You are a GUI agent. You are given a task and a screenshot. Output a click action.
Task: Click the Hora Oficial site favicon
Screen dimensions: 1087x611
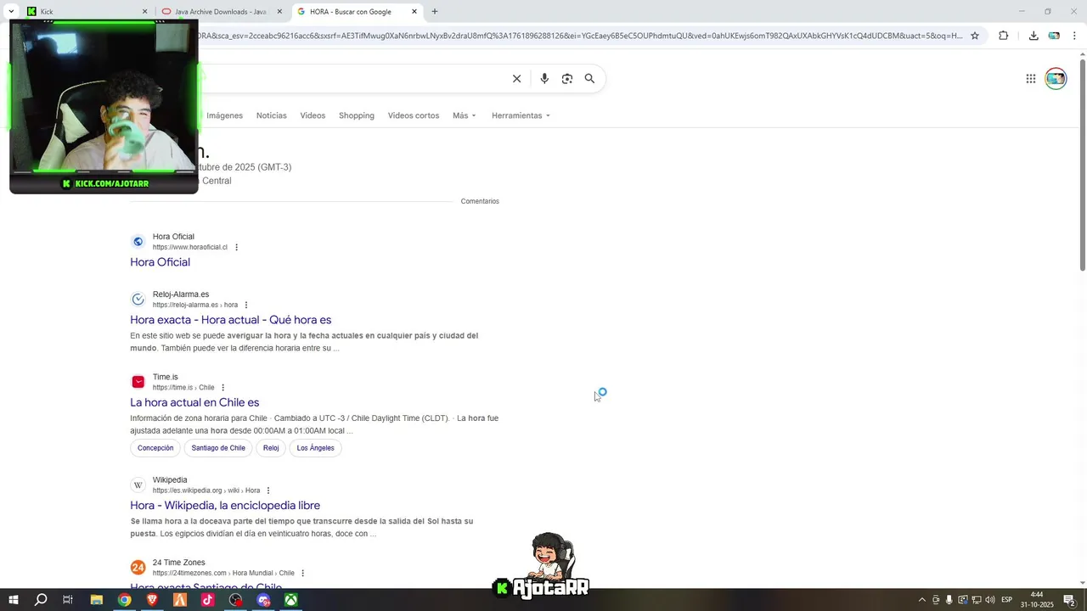tap(138, 242)
